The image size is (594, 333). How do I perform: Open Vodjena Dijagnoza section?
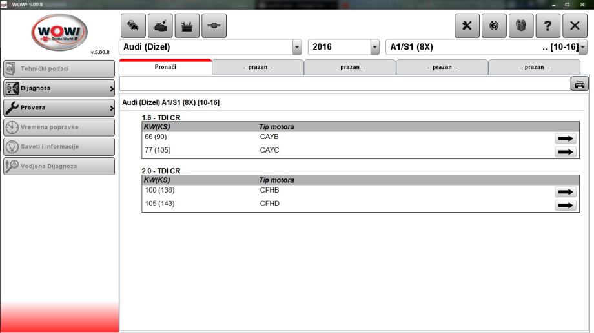pyautogui.click(x=59, y=166)
